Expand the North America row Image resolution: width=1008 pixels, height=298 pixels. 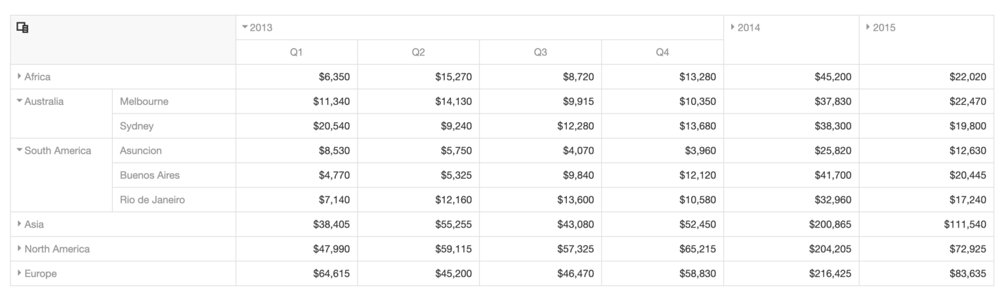pos(20,249)
